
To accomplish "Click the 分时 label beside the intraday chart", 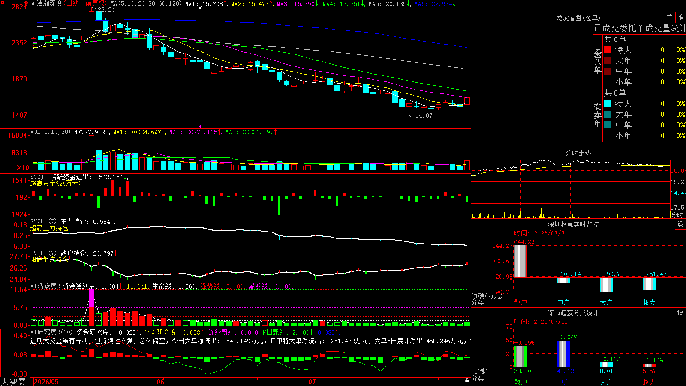I will (x=677, y=214).
